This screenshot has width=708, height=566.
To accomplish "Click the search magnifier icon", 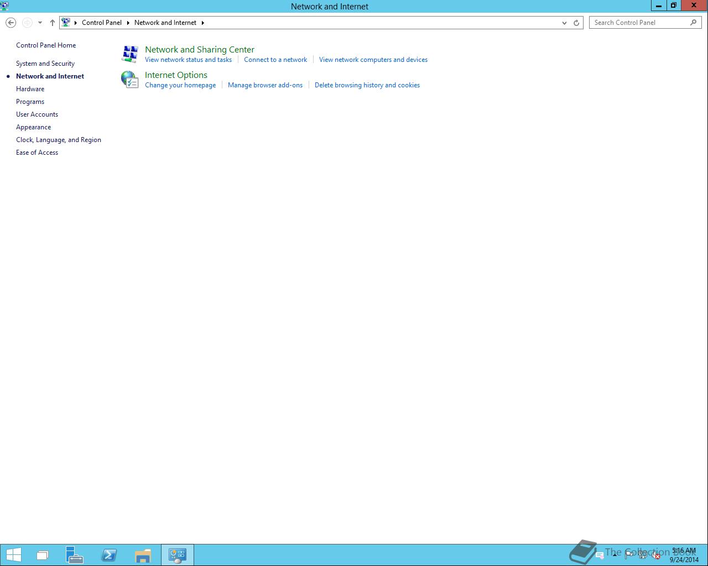I will [x=694, y=23].
